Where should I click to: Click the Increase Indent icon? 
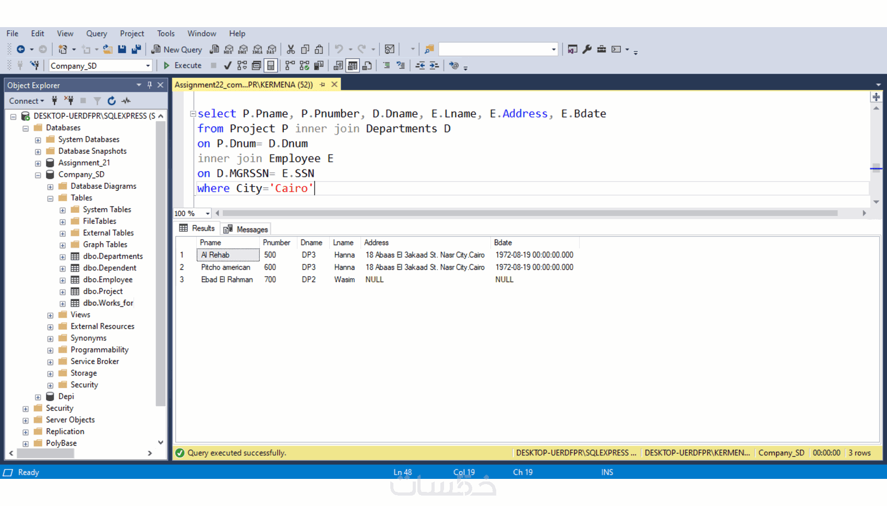(434, 65)
